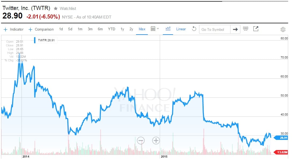The width and height of the screenshot is (297, 160).
Task: Open the chart settings gear
Action: 283,29
